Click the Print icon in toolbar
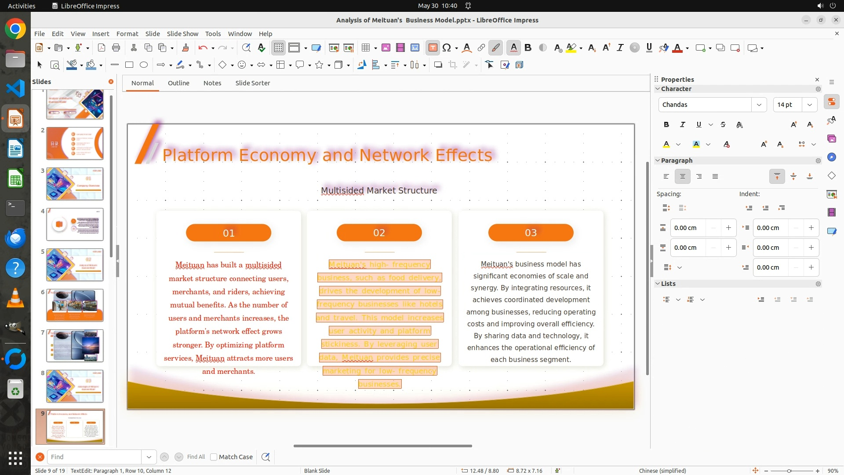Image resolution: width=844 pixels, height=475 pixels. (x=116, y=48)
